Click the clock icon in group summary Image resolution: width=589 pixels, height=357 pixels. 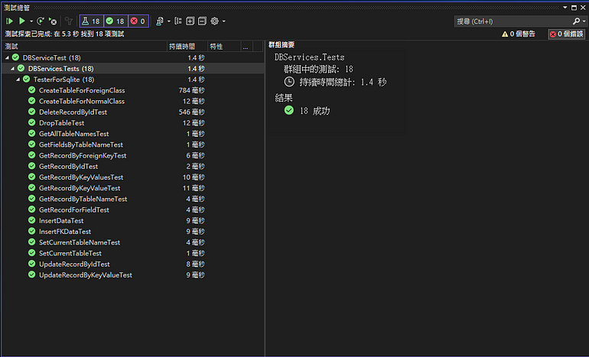(x=289, y=82)
